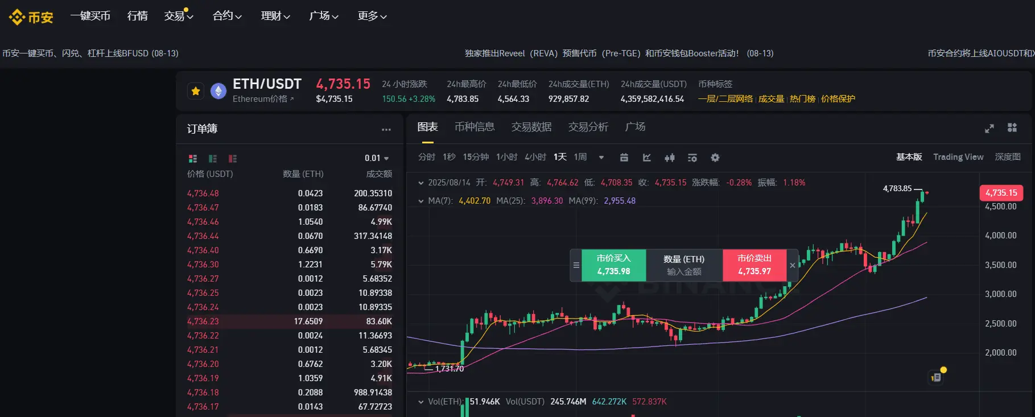Select the 1天 interval
The height and width of the screenshot is (417, 1035).
coord(560,157)
